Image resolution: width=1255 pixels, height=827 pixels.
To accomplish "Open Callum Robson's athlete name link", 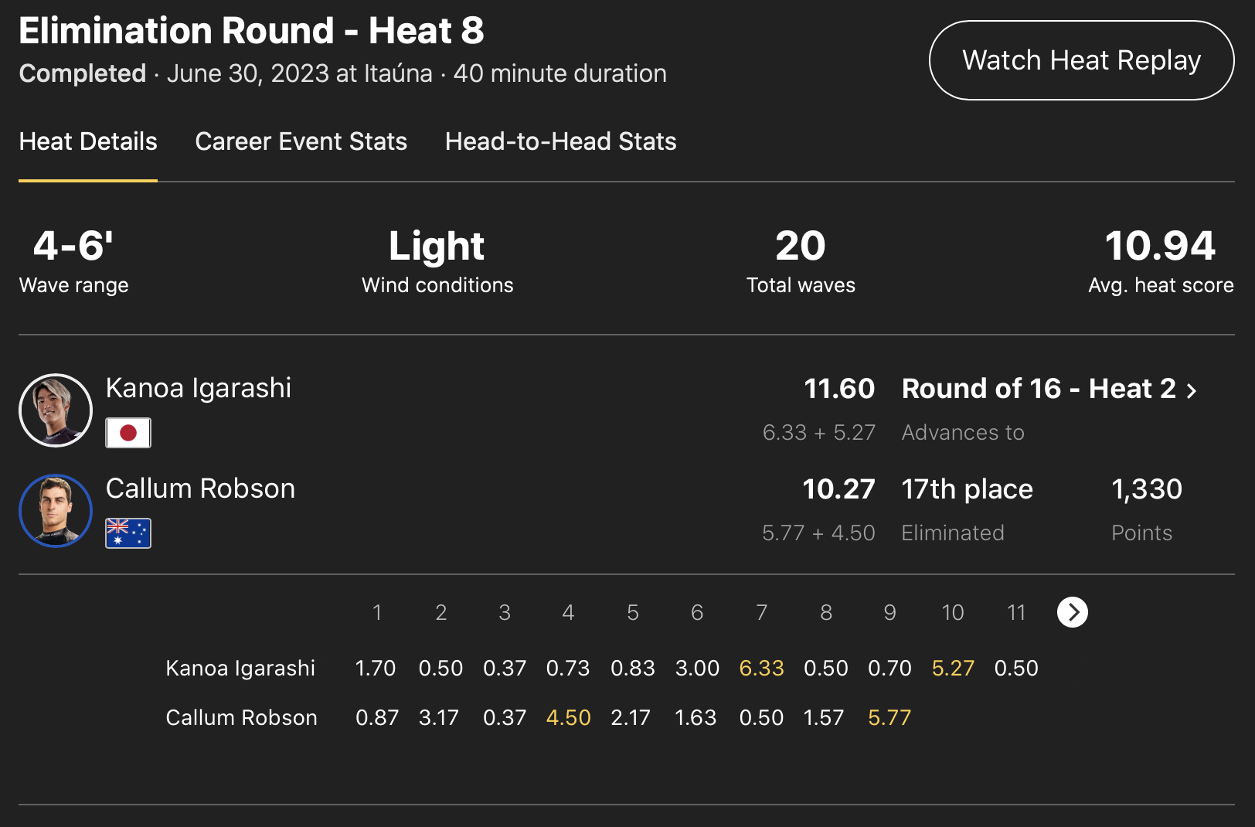I will 200,488.
